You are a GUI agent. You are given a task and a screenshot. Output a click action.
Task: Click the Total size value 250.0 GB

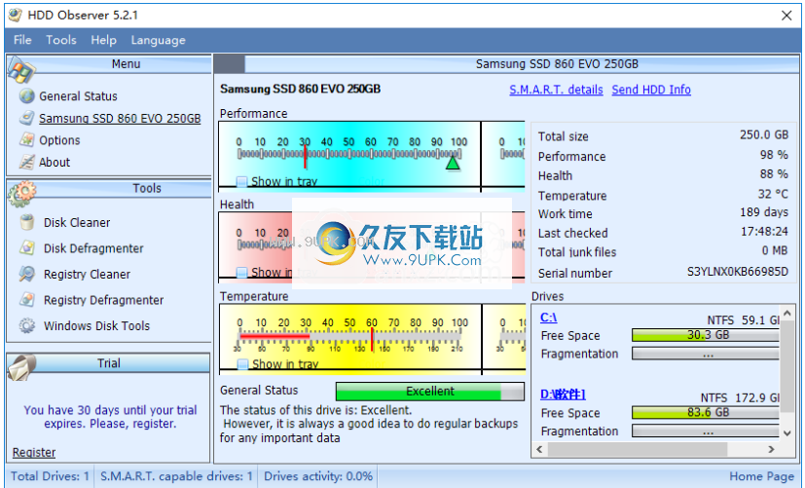tap(764, 134)
